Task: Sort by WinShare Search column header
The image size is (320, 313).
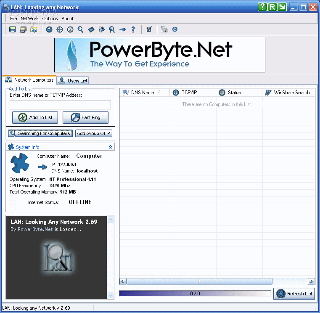Action: 288,93
